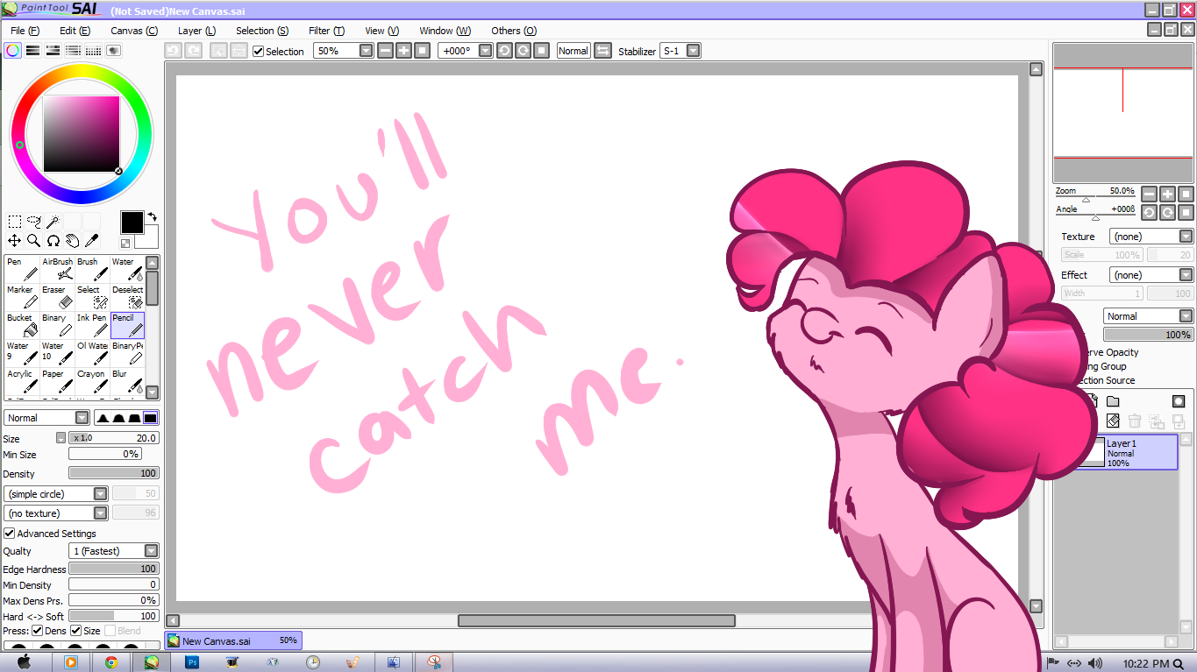Select the Bucket fill tool
The image size is (1197, 672).
coord(22,325)
